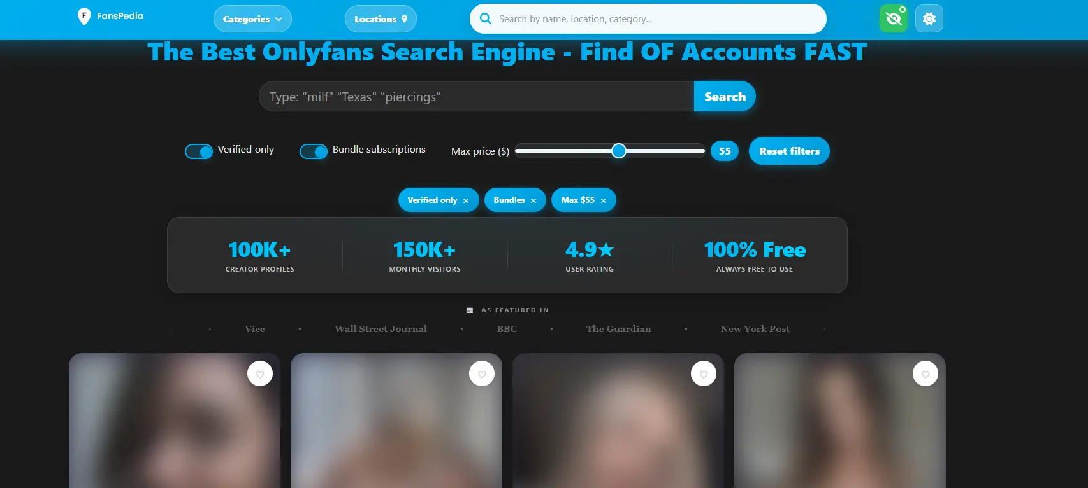This screenshot has width=1088, height=488.
Task: Favorite the first profile card heart icon
Action: pos(260,374)
